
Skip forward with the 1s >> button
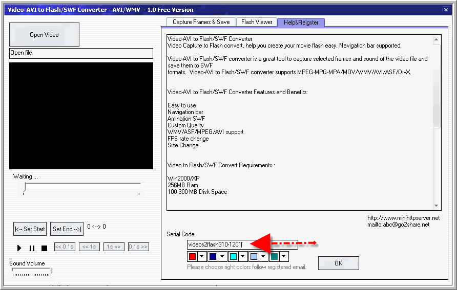(114, 247)
